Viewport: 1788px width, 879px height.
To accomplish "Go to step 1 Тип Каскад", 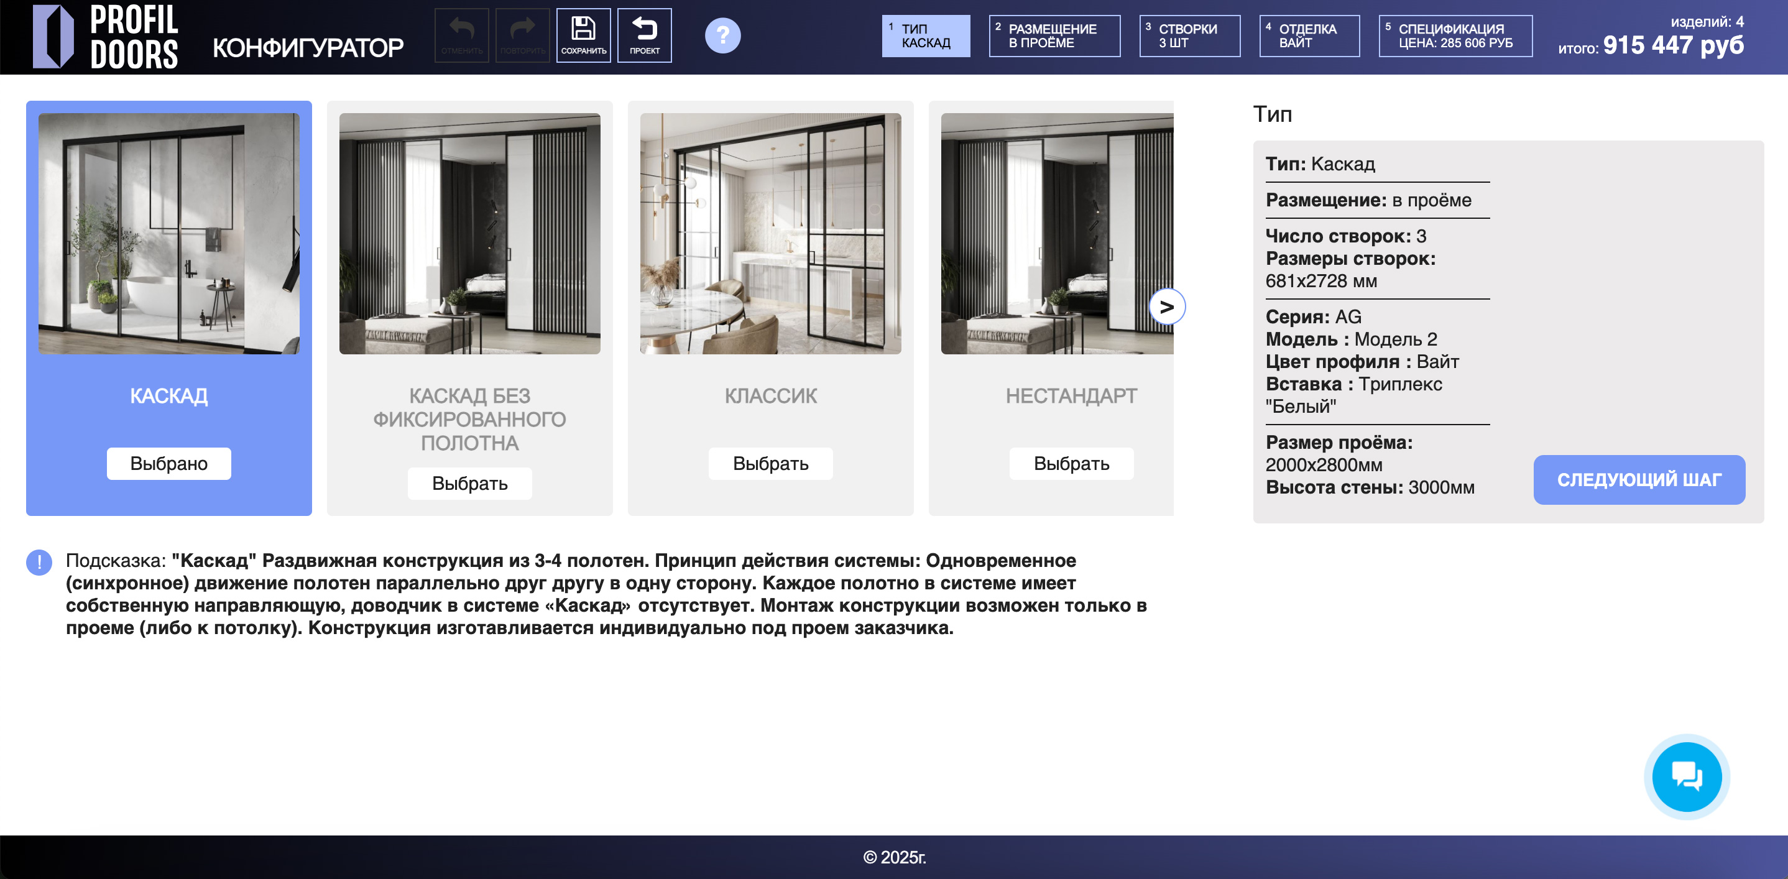I will click(x=926, y=36).
